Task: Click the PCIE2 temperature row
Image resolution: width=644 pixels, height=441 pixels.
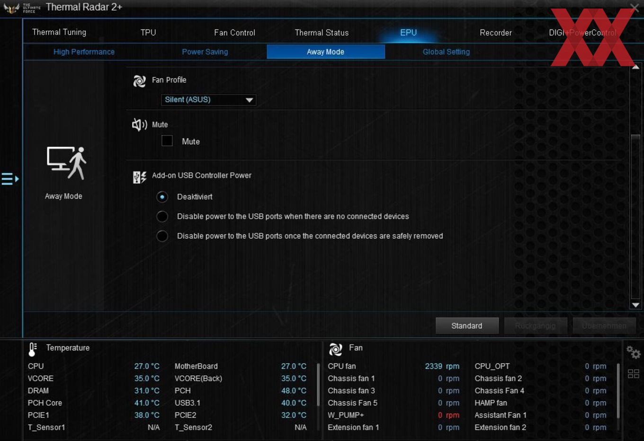Action: (x=241, y=415)
